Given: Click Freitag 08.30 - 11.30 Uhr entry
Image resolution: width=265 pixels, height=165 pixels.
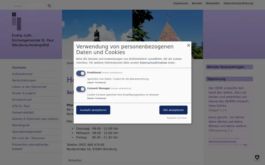Looking at the screenshot, I should point(97,137).
